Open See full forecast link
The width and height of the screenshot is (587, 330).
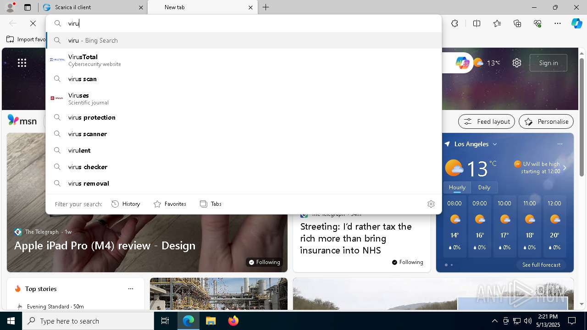coord(541,265)
